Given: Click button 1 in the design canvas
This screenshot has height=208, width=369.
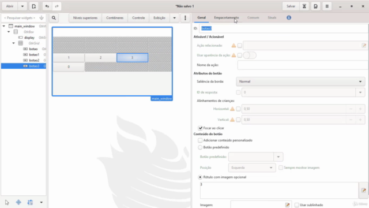Looking at the screenshot, I should (69, 58).
